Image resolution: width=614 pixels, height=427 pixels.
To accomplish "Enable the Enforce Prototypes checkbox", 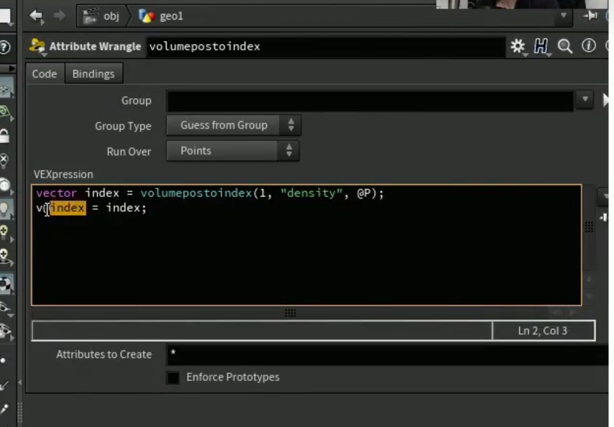I will tap(173, 377).
